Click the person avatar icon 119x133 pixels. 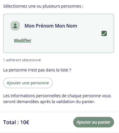tap(15, 26)
